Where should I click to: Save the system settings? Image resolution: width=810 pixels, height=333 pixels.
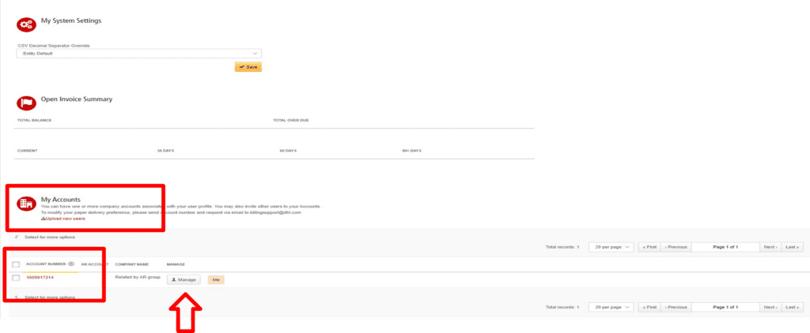click(x=248, y=67)
